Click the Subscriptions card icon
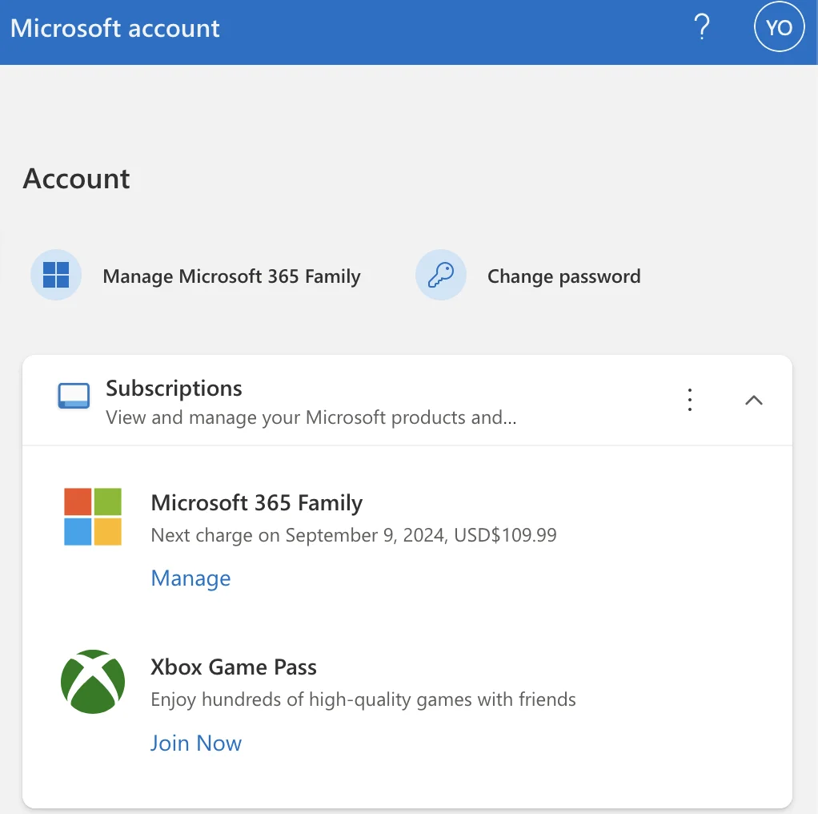The height and width of the screenshot is (814, 818). (74, 396)
